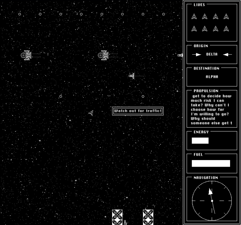Viewport: 241px width, 225px height.
Task: Click the second buoy circle in the top row
Action: 40,14
